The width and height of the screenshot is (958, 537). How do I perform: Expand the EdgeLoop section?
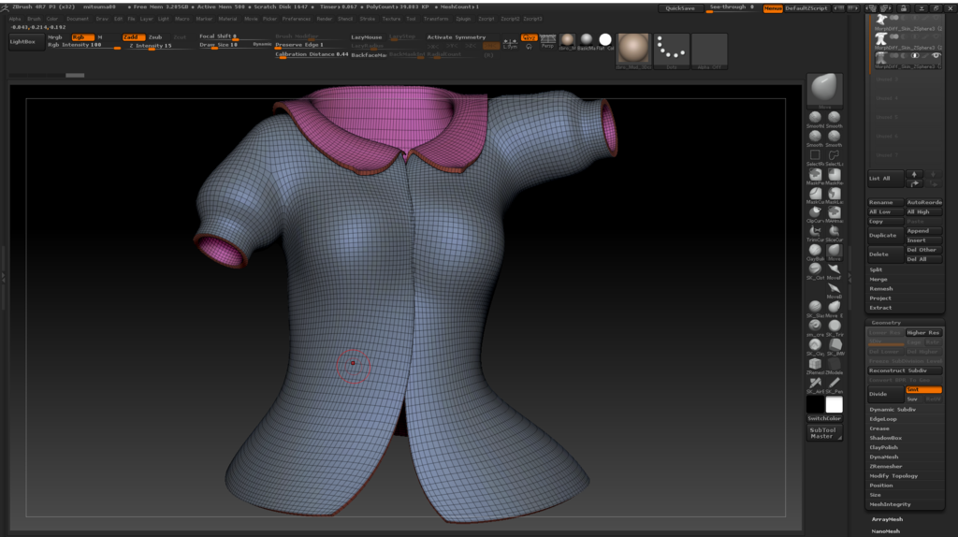pyautogui.click(x=883, y=419)
